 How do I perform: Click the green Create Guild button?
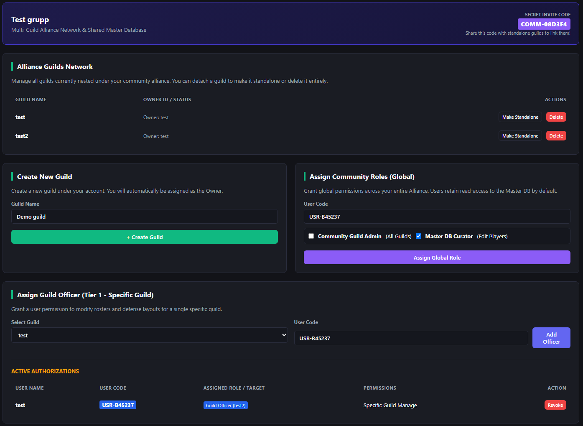pyautogui.click(x=145, y=237)
